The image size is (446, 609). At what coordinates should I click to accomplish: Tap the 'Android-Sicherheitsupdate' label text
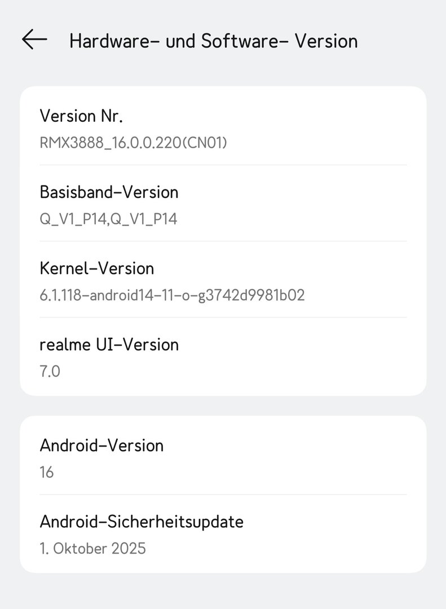[142, 522]
